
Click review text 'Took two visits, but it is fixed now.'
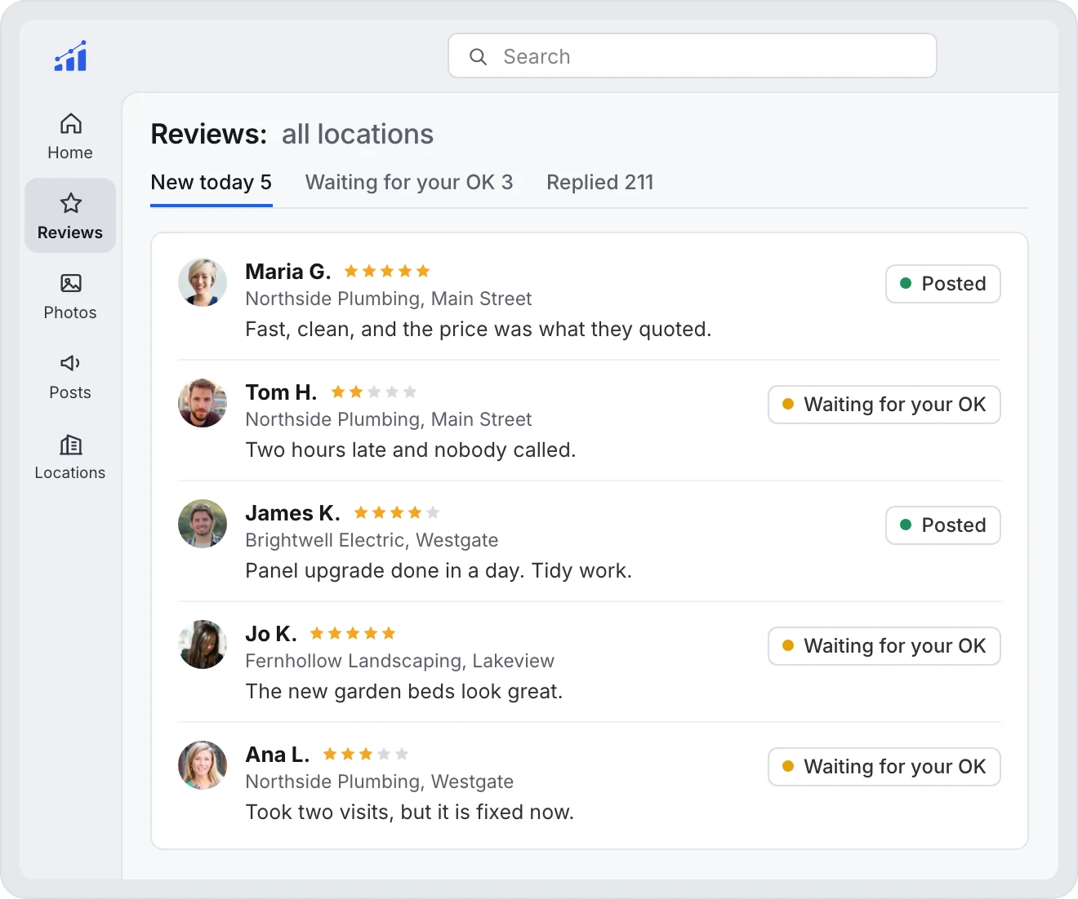[410, 813]
